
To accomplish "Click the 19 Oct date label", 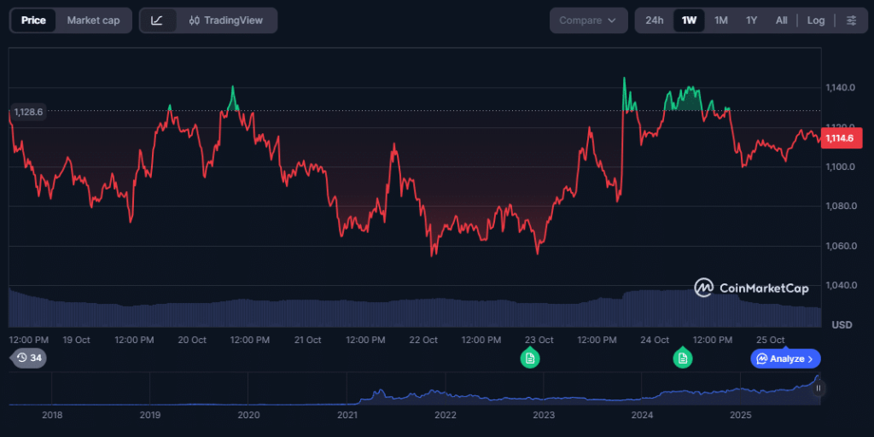I will (76, 340).
